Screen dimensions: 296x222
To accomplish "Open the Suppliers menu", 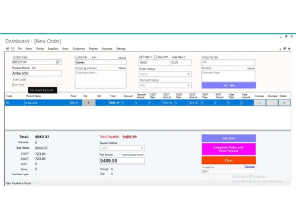I will click(53, 49).
